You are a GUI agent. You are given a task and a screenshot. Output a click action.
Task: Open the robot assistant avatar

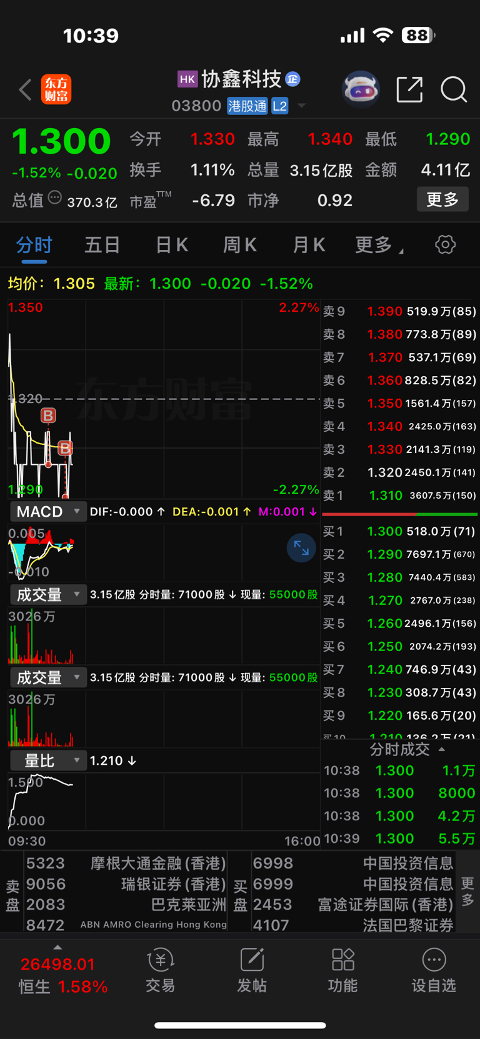click(361, 89)
